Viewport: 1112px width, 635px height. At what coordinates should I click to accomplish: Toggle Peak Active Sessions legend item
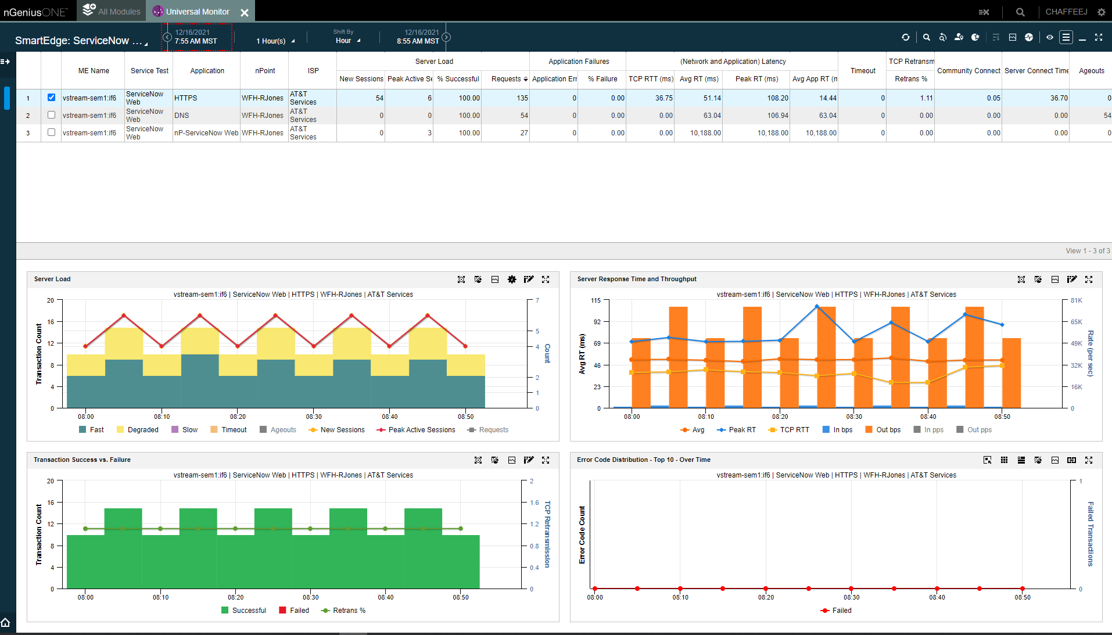[416, 430]
